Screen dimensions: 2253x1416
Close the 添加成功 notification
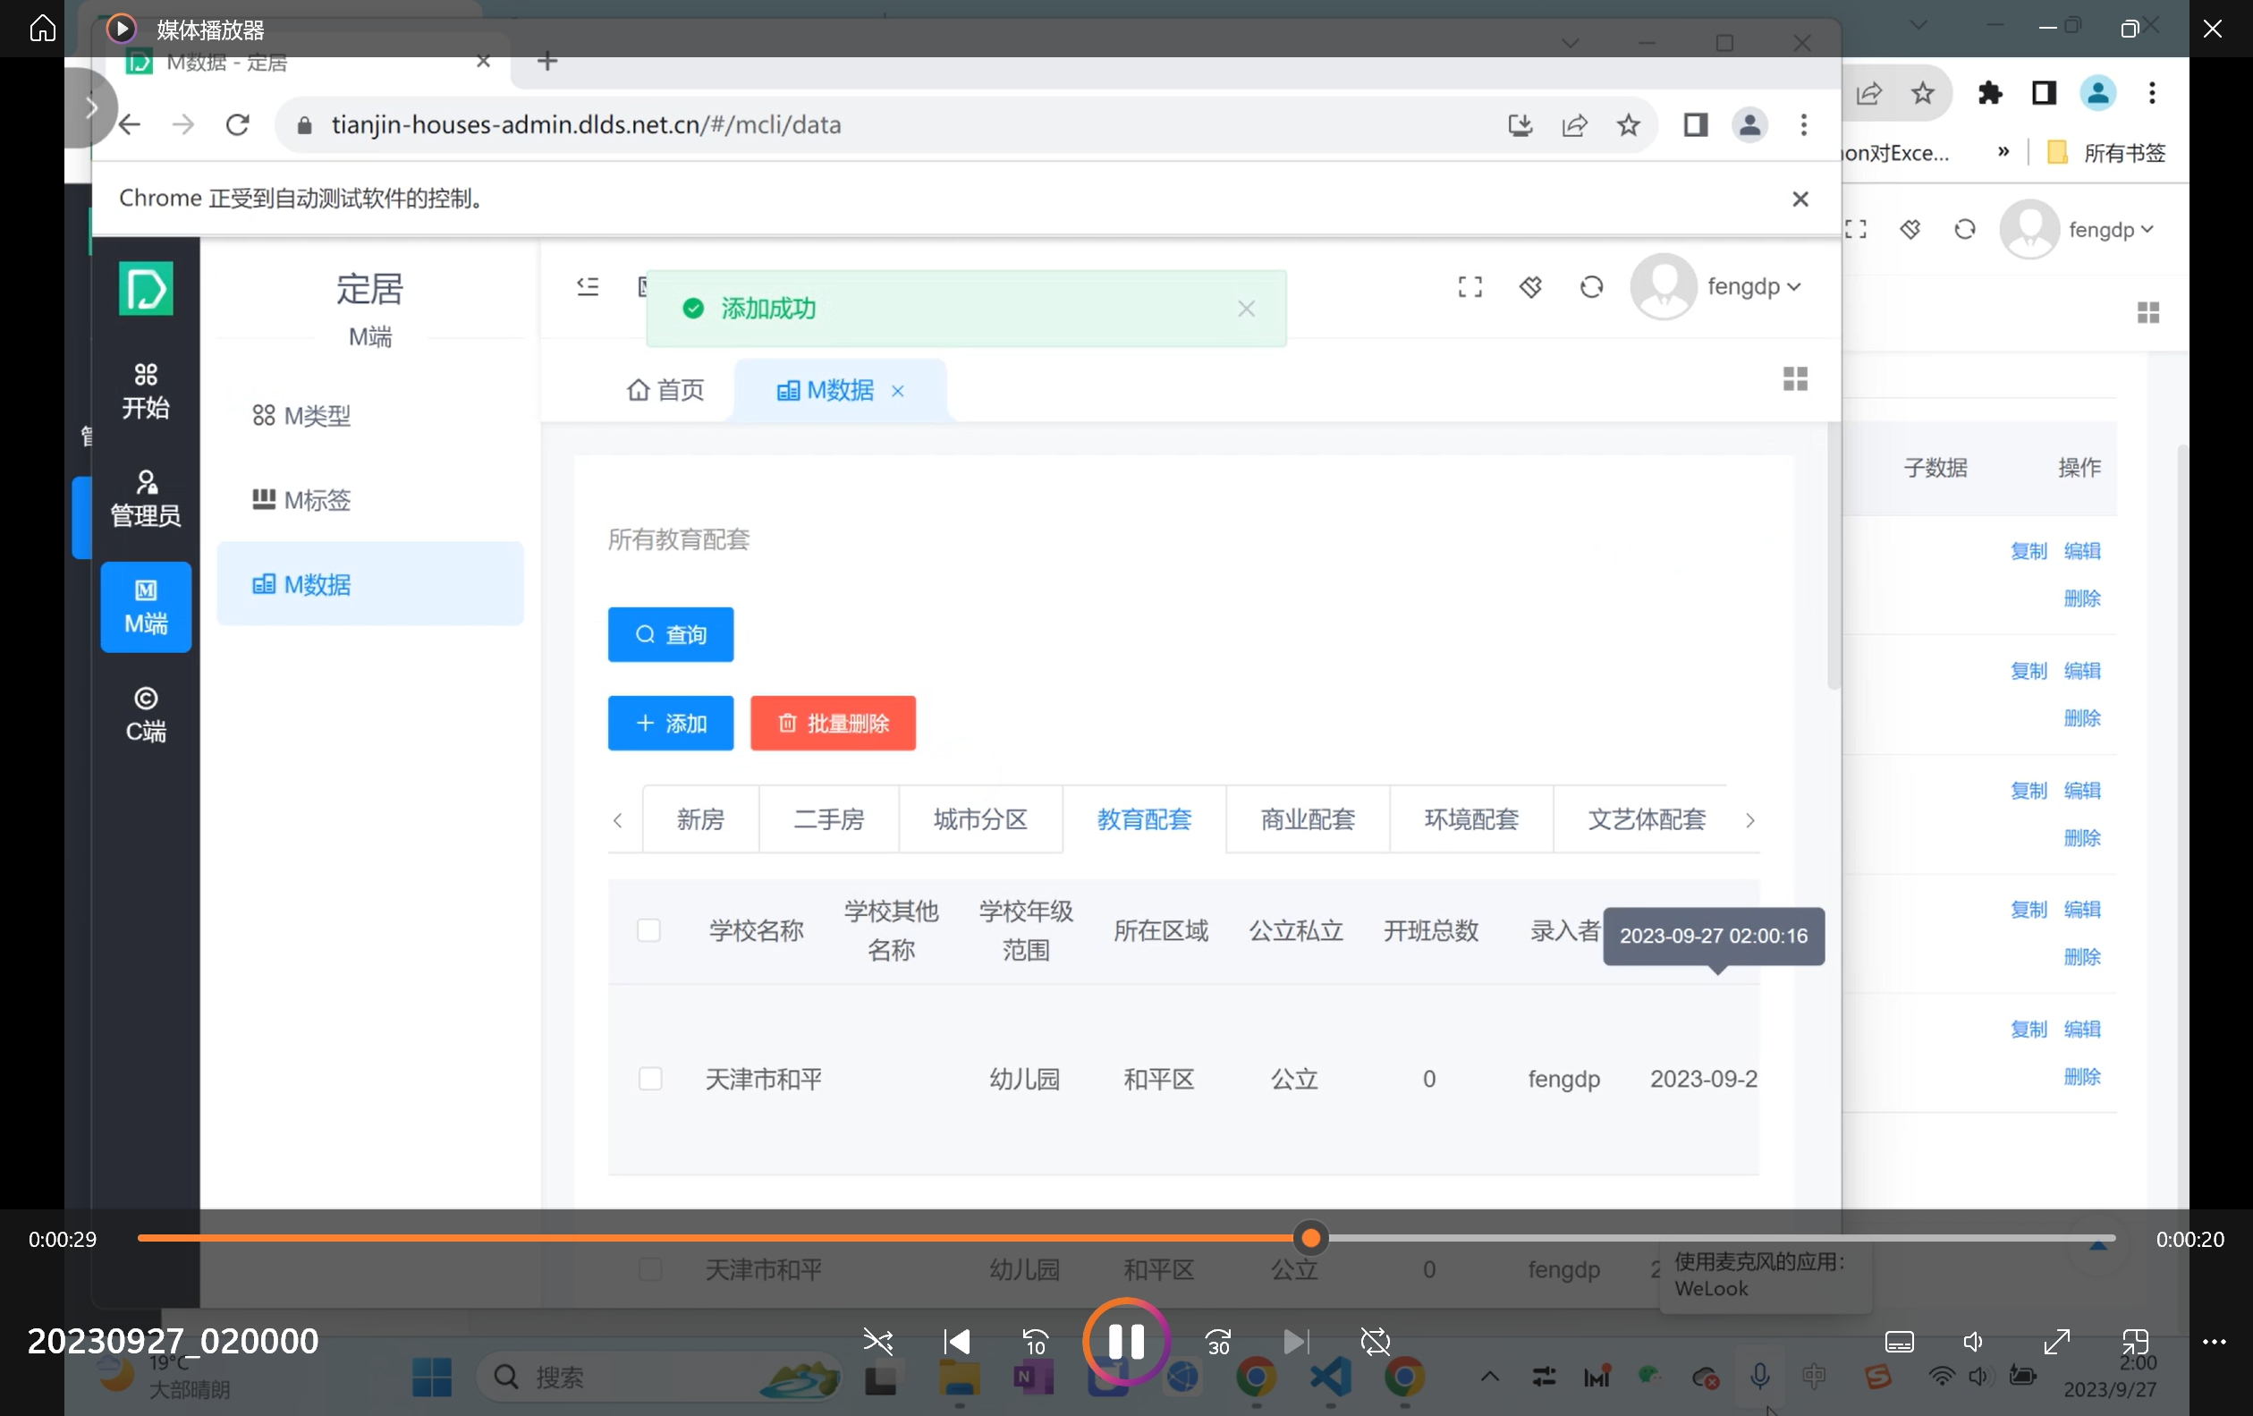click(1246, 309)
